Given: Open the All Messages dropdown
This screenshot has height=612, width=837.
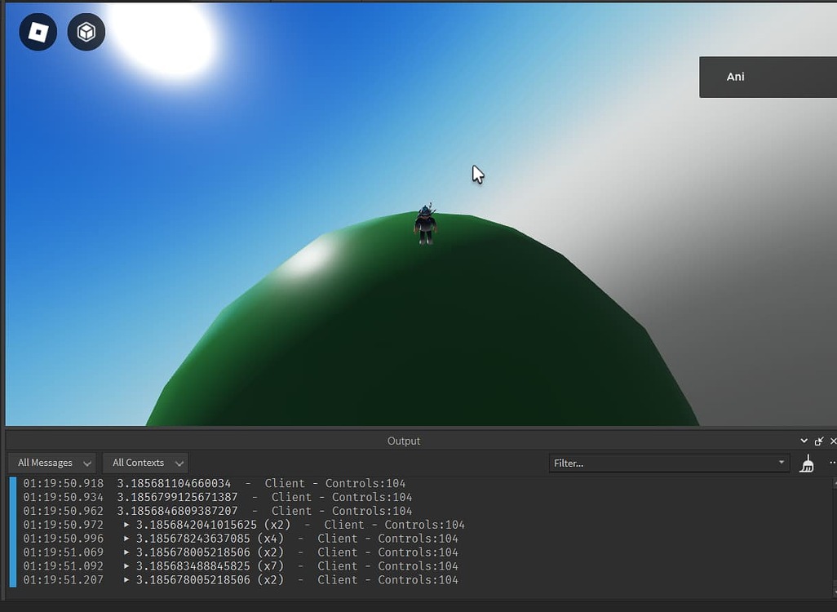Looking at the screenshot, I should pos(51,463).
